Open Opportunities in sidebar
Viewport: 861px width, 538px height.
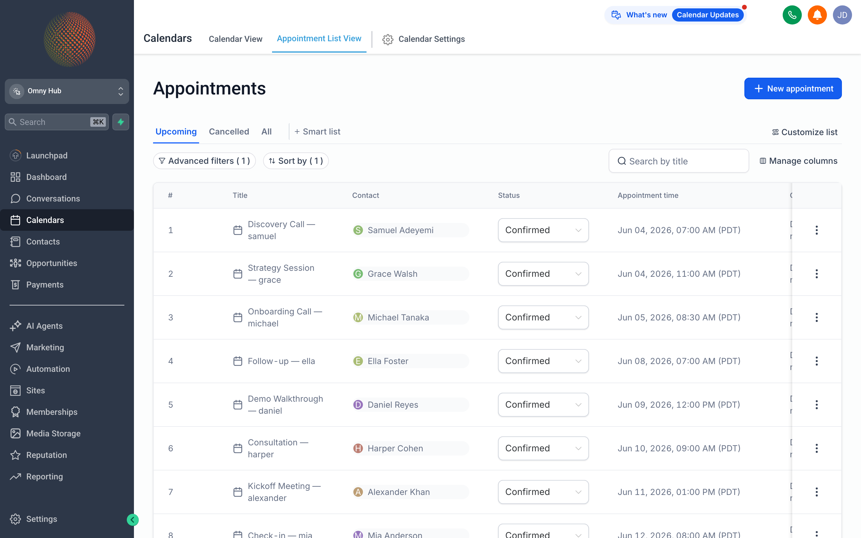pos(67,263)
